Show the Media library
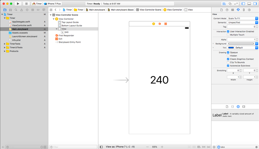 coord(244,106)
